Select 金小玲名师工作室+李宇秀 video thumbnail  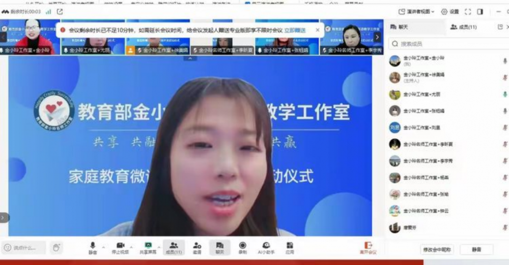coord(352,37)
